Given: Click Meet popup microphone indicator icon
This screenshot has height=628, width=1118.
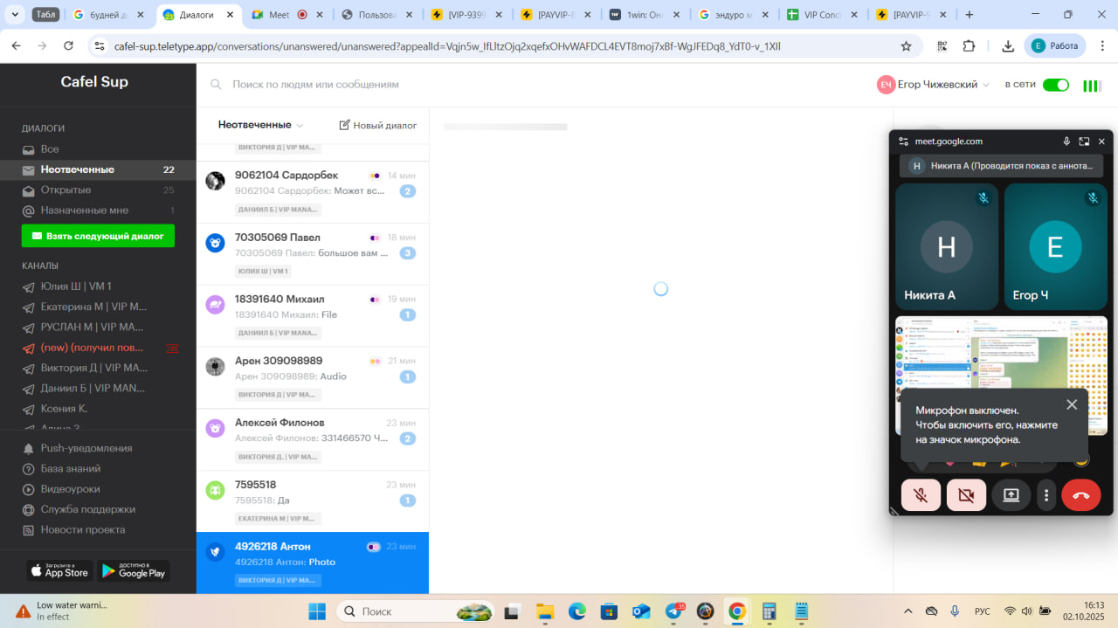Looking at the screenshot, I should point(1066,141).
